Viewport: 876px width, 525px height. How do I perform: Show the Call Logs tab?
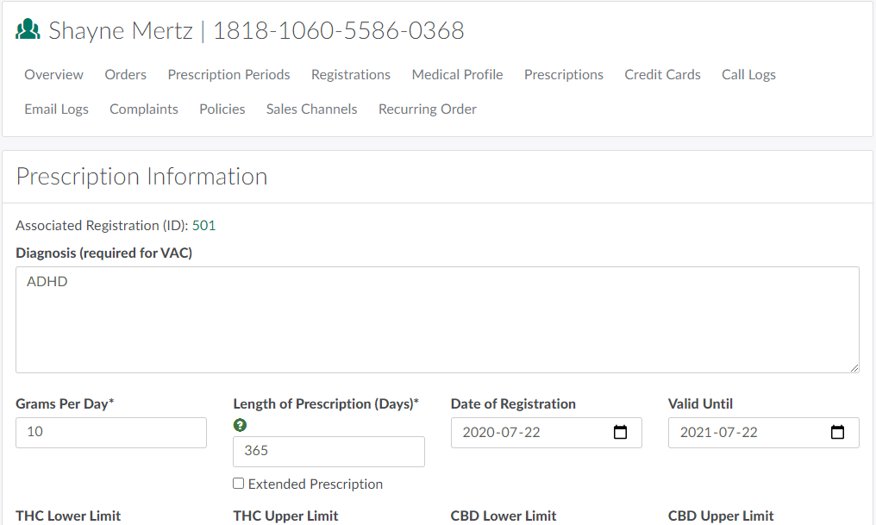pyautogui.click(x=748, y=75)
